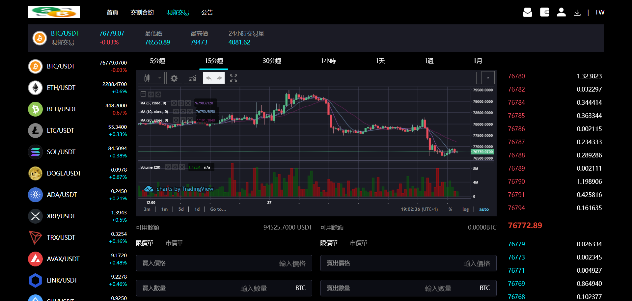The height and width of the screenshot is (301, 632).
Task: Open the TW language selector
Action: [599, 13]
